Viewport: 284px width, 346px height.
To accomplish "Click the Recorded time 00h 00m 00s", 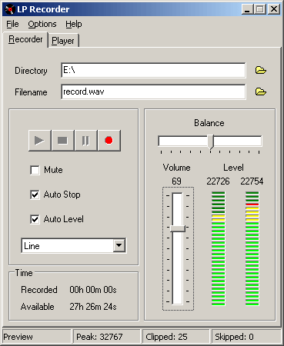I will (93, 290).
